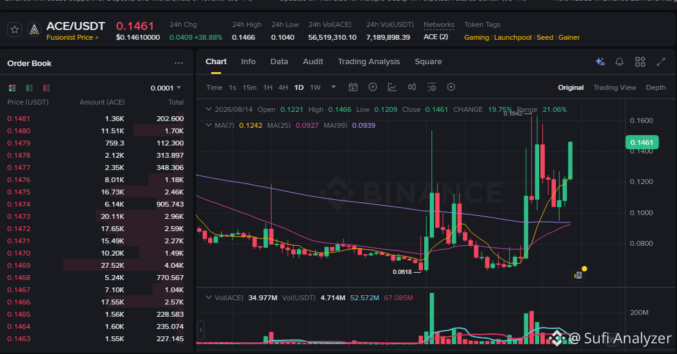Click the Gainer token tag
Viewport: 677px width, 354px height.
[569, 37]
